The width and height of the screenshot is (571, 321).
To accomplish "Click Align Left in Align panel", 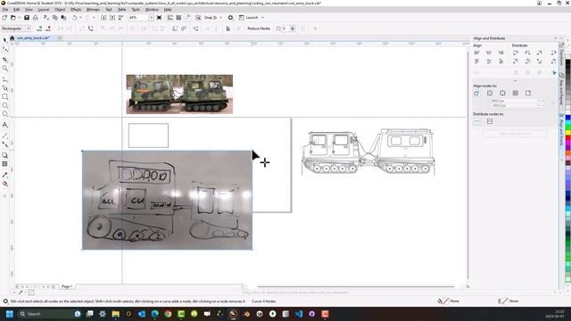I will (x=476, y=53).
